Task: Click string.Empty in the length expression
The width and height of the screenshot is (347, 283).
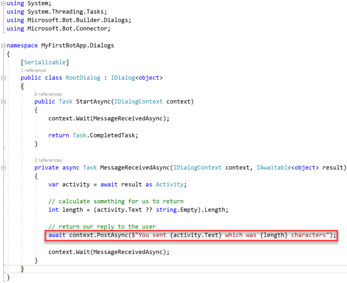Action: coord(176,210)
